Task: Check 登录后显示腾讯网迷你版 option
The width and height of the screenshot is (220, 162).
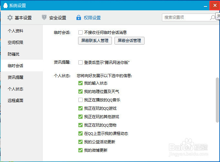Action: click(80, 63)
